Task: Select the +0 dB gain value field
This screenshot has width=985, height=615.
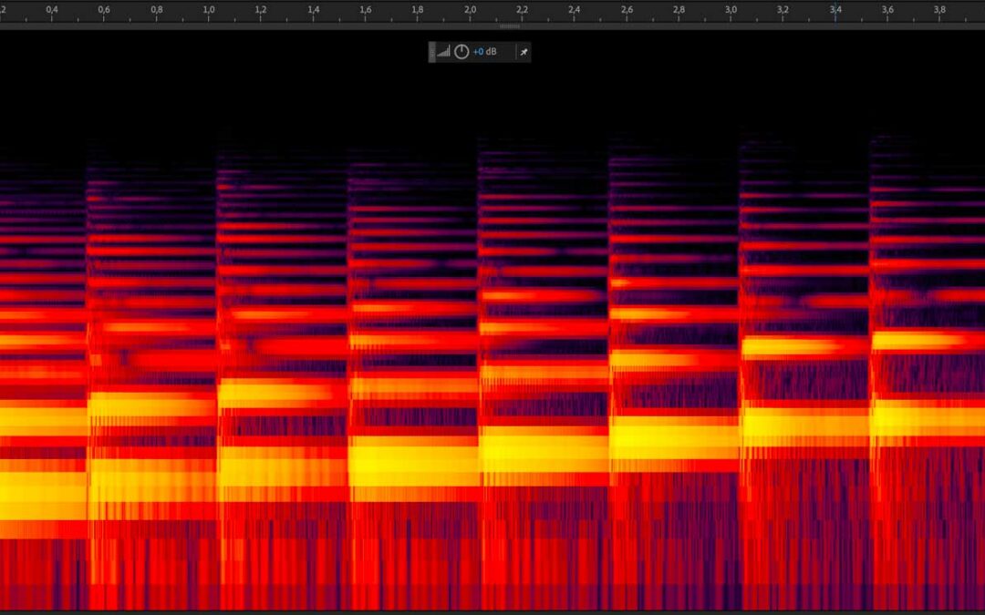Action: coord(484,52)
